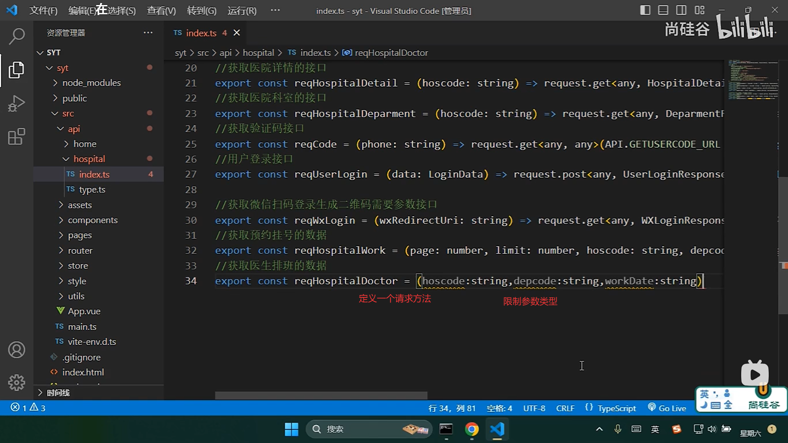Open type.ts file in explorer
Viewport: 788px width, 443px height.
tap(92, 190)
